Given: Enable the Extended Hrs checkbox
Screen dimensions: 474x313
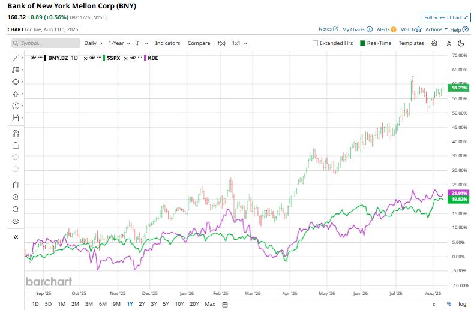Looking at the screenshot, I should (315, 43).
